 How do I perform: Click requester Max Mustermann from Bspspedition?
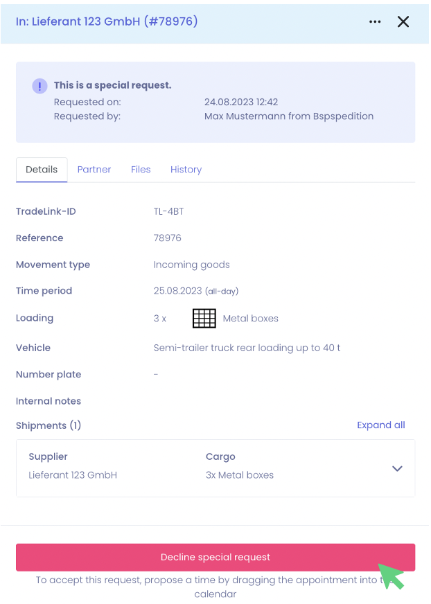288,116
